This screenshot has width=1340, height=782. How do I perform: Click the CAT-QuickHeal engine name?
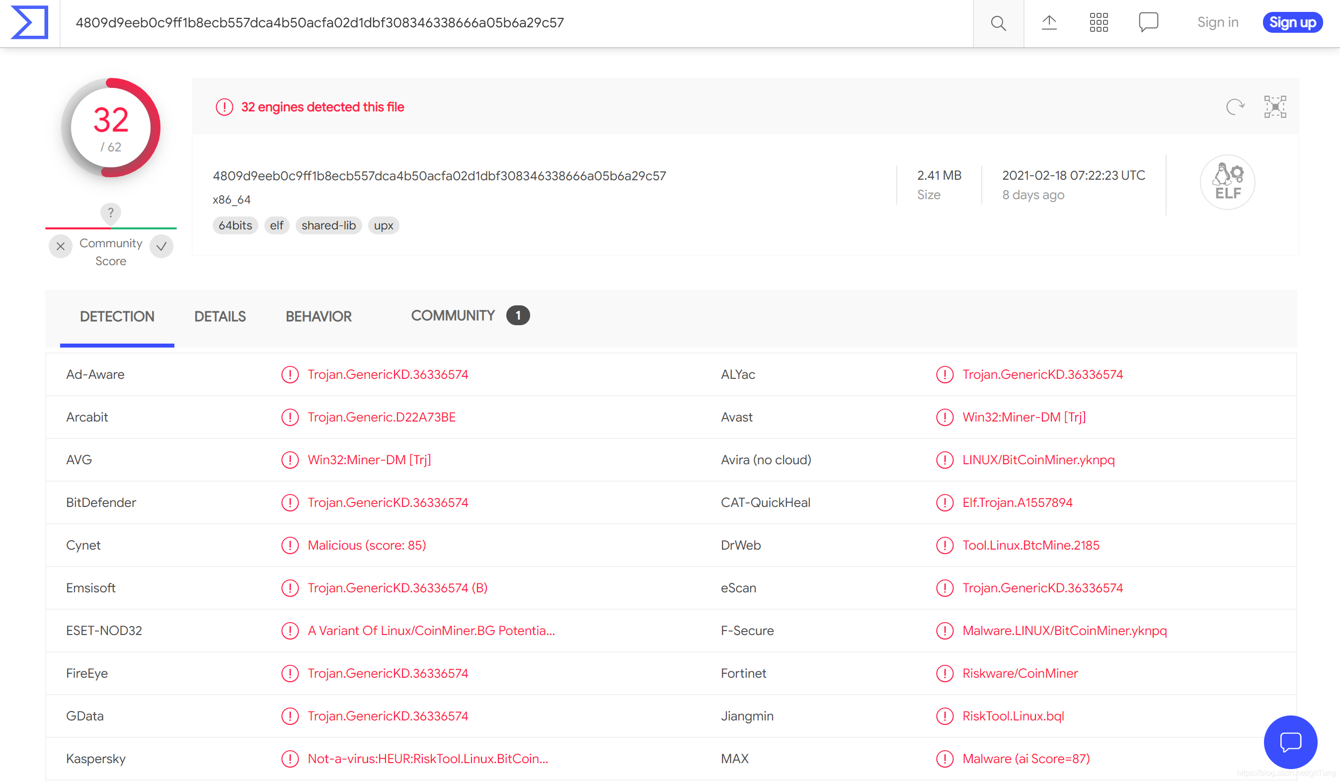(x=765, y=502)
